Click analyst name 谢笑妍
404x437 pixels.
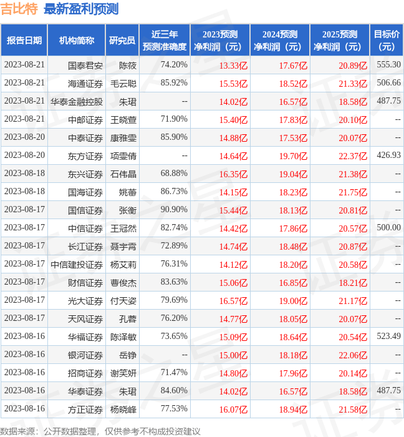click(x=123, y=373)
